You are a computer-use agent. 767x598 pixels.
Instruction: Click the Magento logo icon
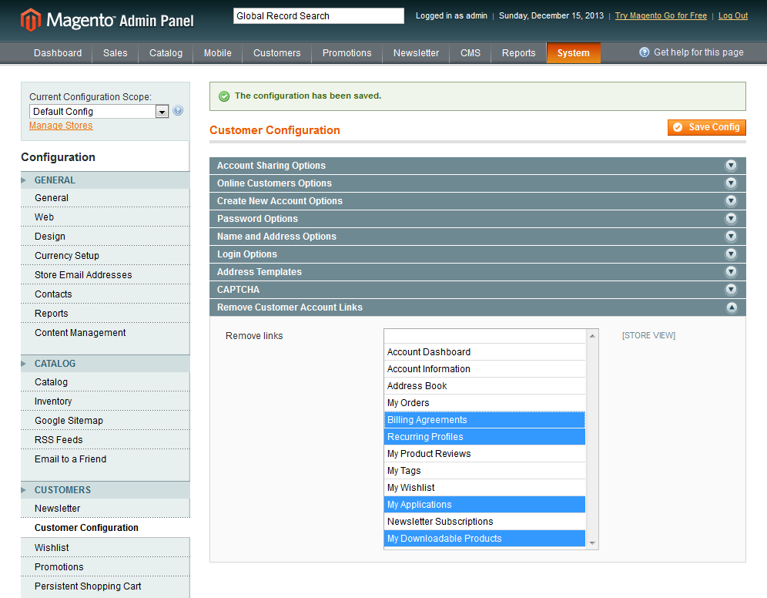tap(30, 20)
